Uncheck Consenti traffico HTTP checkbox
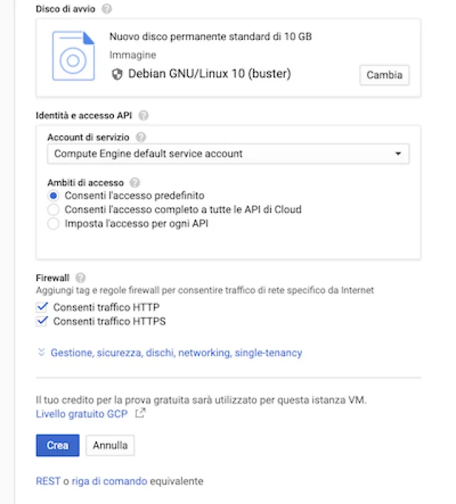 [x=42, y=308]
